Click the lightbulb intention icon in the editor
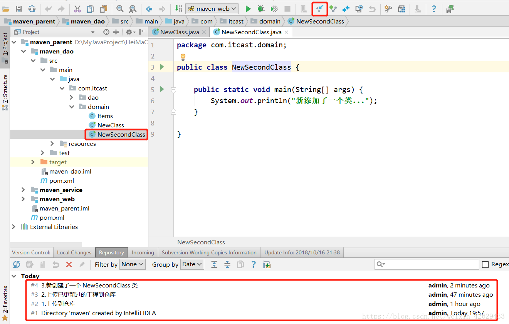The width and height of the screenshot is (509, 324). pos(183,57)
